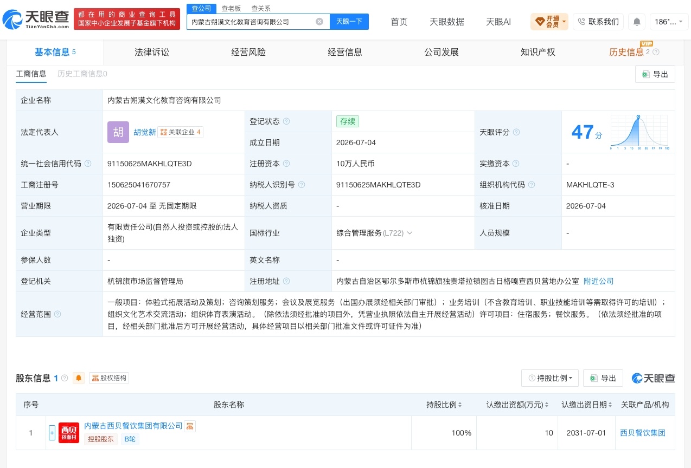The height and width of the screenshot is (468, 691).
Task: Open the score distribution chart
Action: (x=639, y=132)
